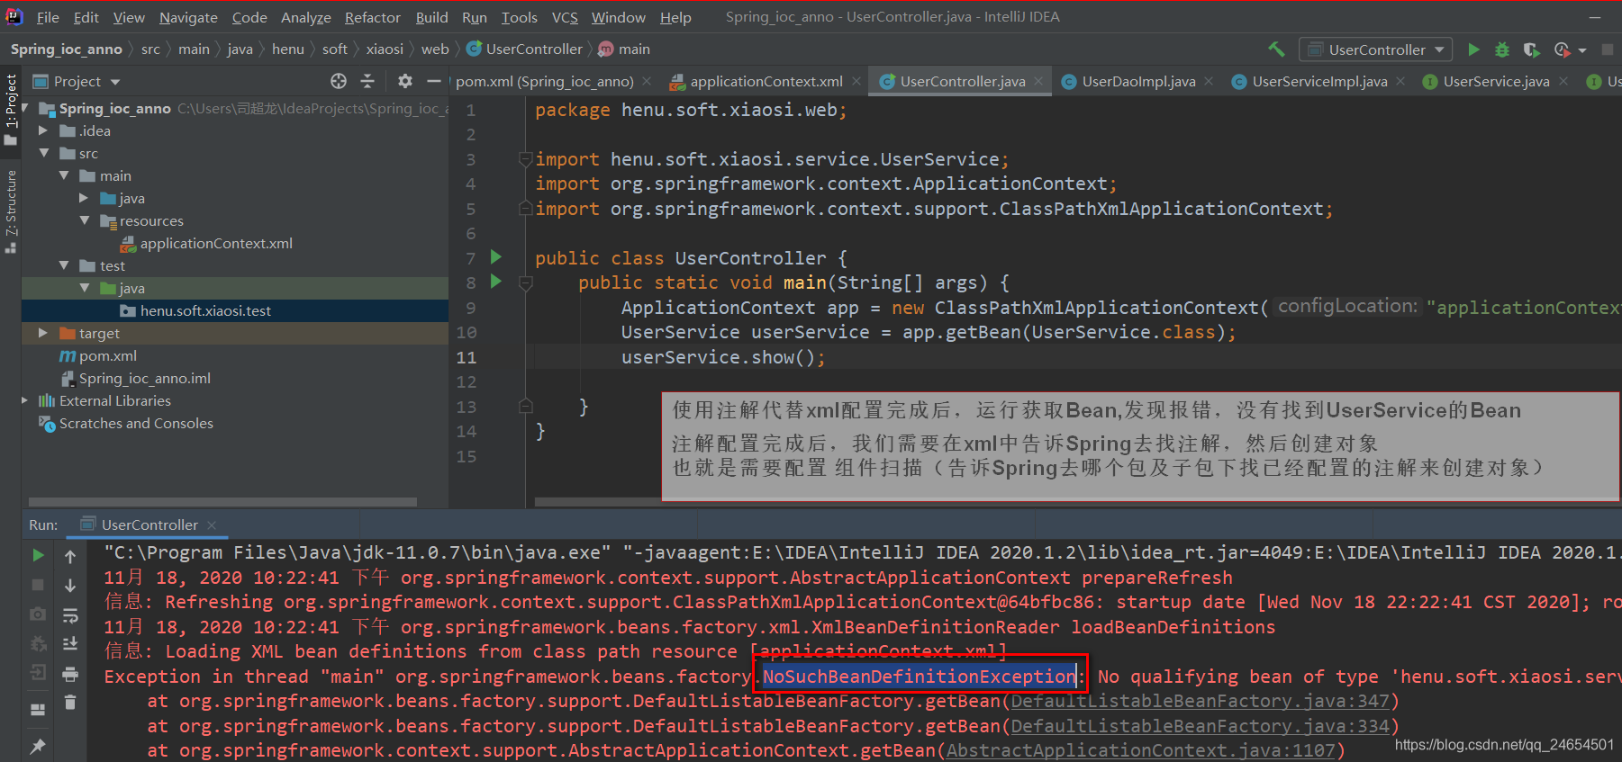The width and height of the screenshot is (1622, 762).
Task: Switch to UserServiceImpl.java tab
Action: pos(1319,81)
